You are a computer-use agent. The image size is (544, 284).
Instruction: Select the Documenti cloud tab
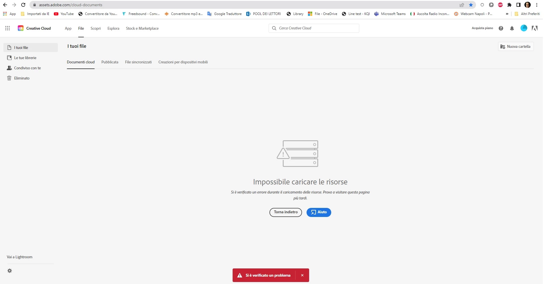[x=81, y=62]
